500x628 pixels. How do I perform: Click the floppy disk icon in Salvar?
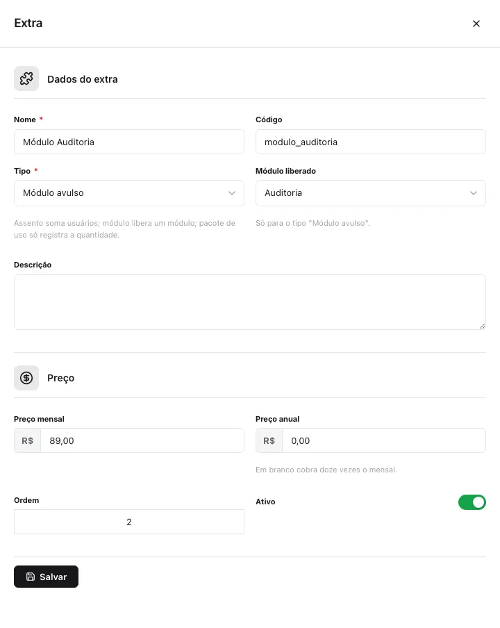[x=31, y=577]
